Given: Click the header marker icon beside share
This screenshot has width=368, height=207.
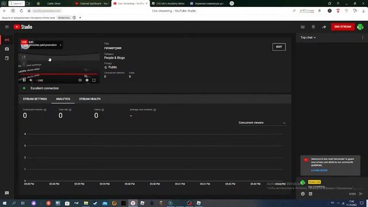Looking at the screenshot, I should tap(313, 27).
